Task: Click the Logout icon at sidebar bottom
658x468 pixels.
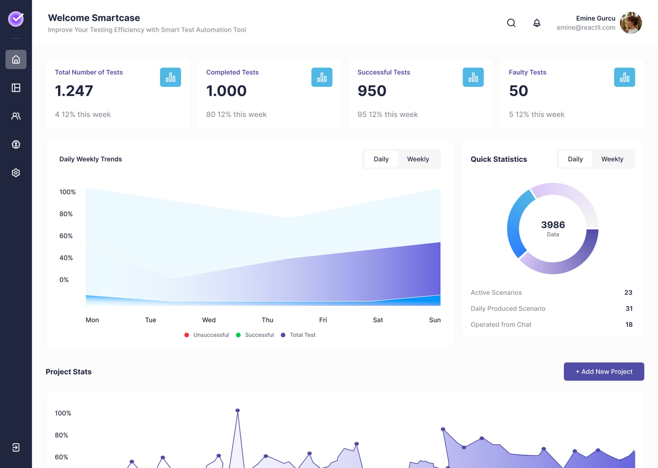Action: click(16, 447)
